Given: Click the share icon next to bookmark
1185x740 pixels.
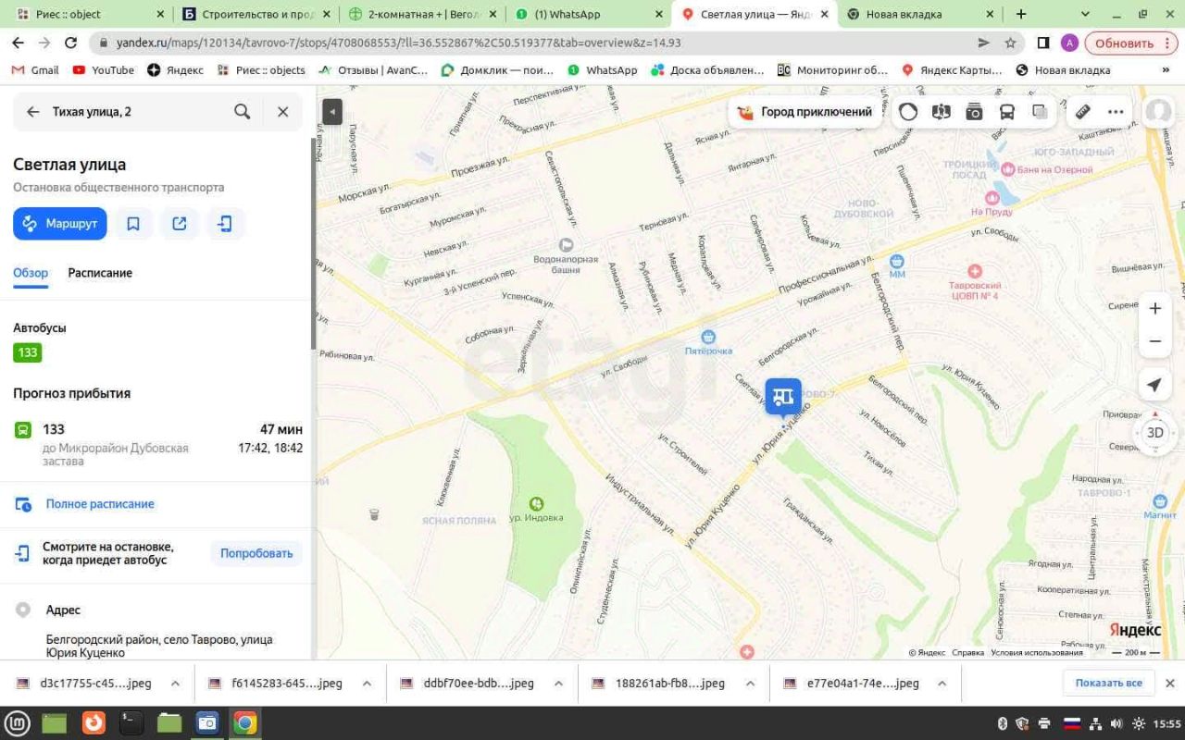Looking at the screenshot, I should click(x=180, y=224).
